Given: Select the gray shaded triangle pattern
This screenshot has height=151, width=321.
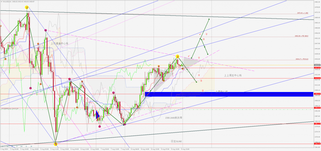Looking at the screenshot, I should point(185,63).
